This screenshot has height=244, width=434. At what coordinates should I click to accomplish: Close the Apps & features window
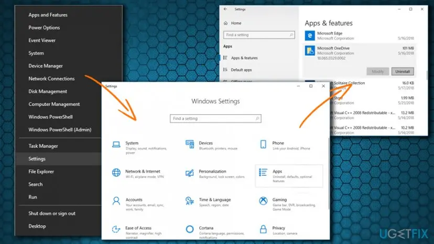(x=422, y=9)
